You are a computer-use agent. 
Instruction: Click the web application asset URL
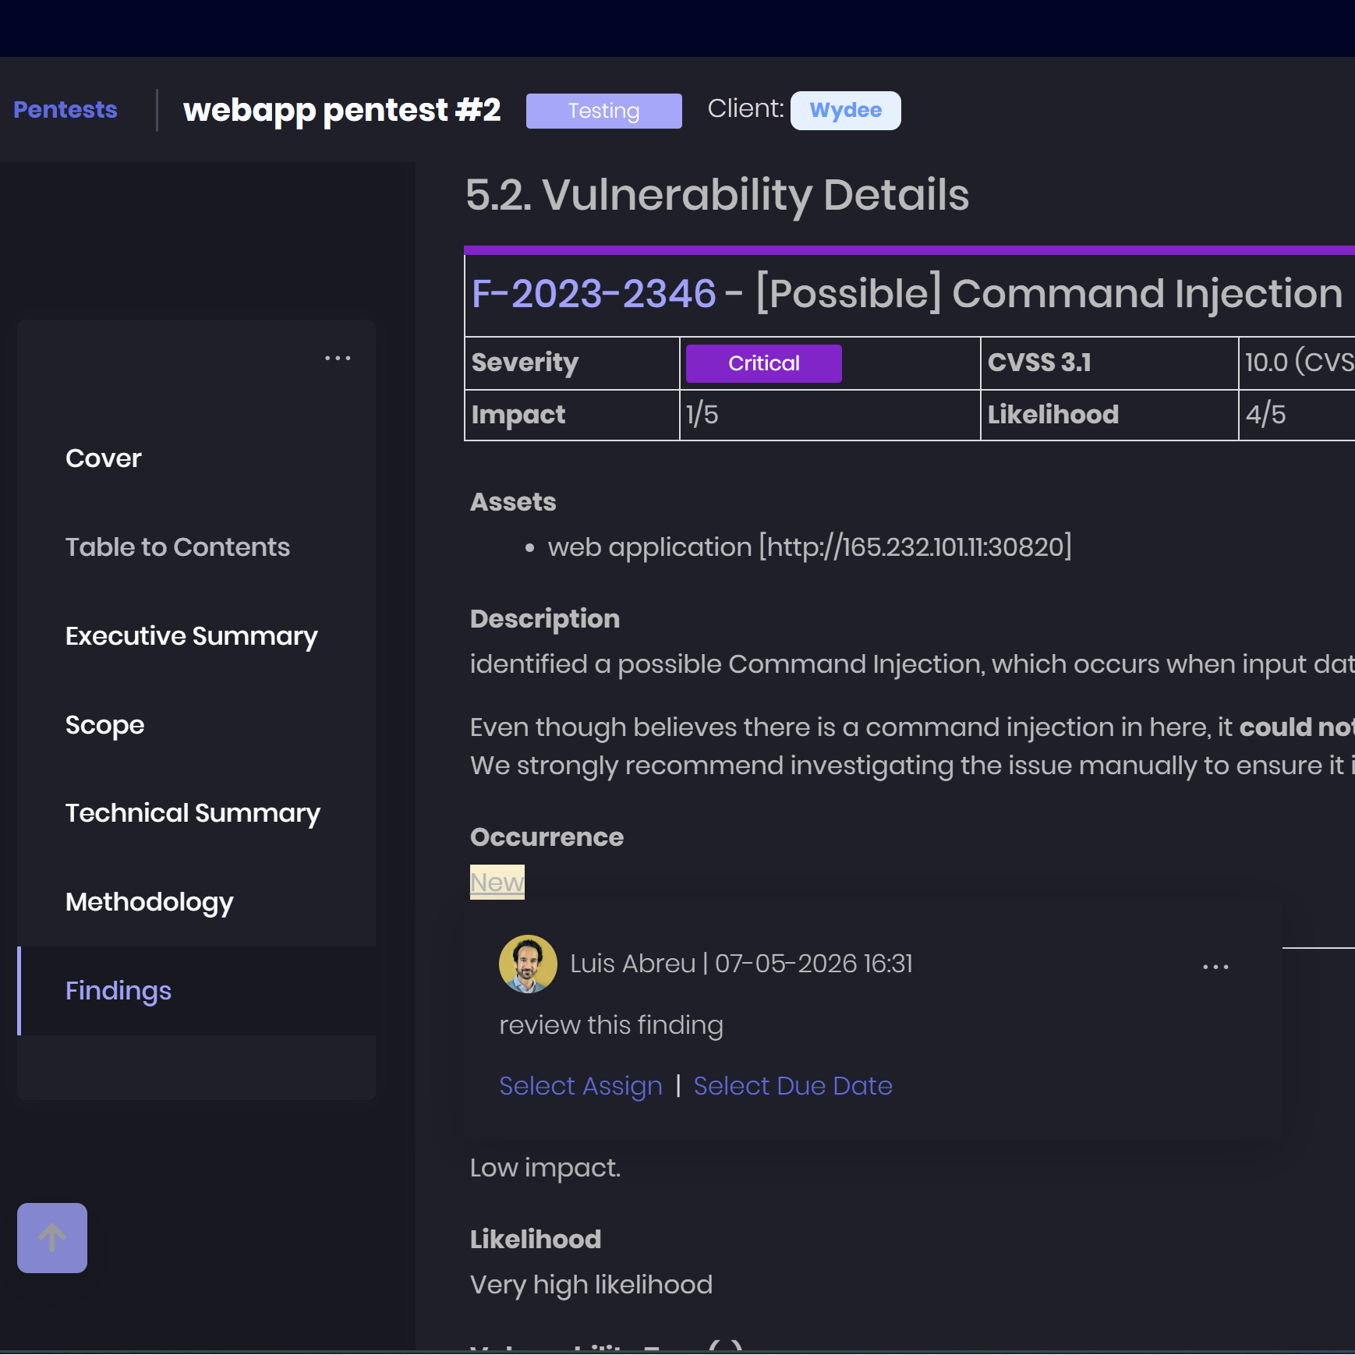810,547
